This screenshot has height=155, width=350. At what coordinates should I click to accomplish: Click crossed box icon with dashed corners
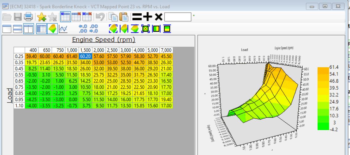click(146, 29)
